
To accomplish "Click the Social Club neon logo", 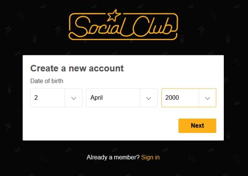I will (x=123, y=26).
